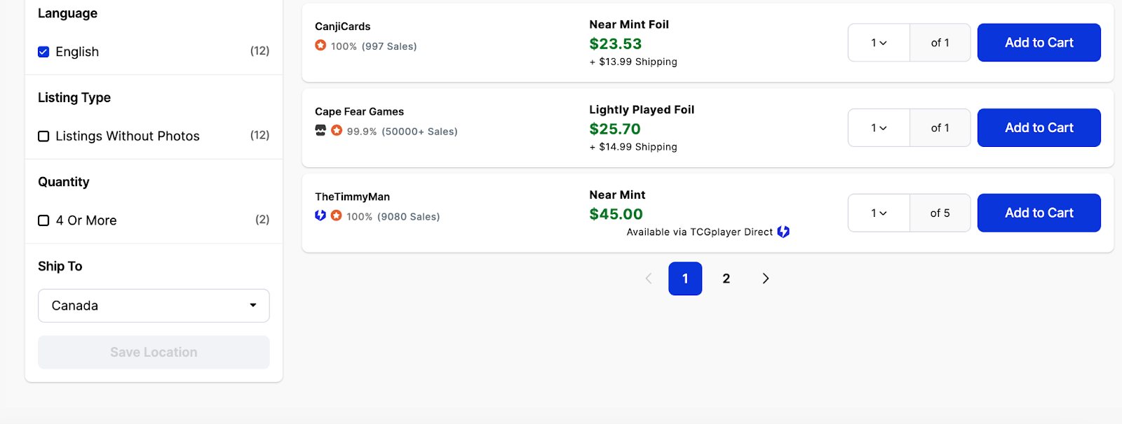Open Cape Fear Games seller page

coord(359,111)
